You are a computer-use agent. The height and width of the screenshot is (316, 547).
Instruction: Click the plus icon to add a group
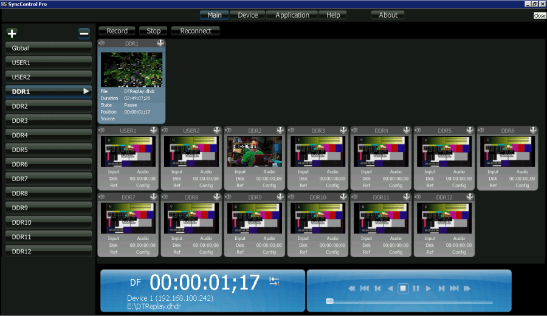click(12, 33)
